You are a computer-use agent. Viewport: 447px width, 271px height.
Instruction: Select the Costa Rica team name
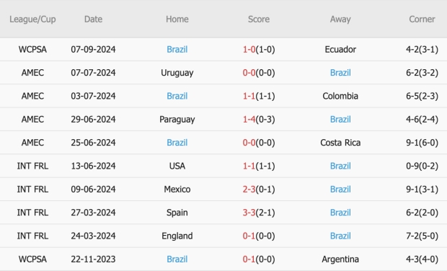(x=340, y=143)
